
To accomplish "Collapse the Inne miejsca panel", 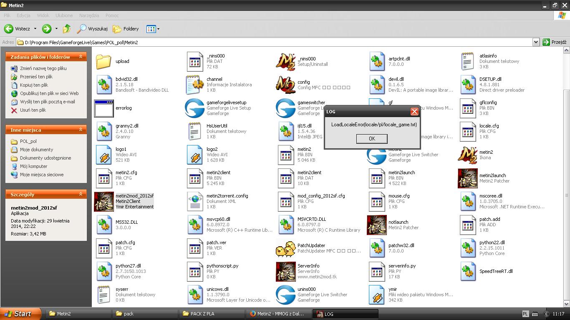I will point(81,130).
